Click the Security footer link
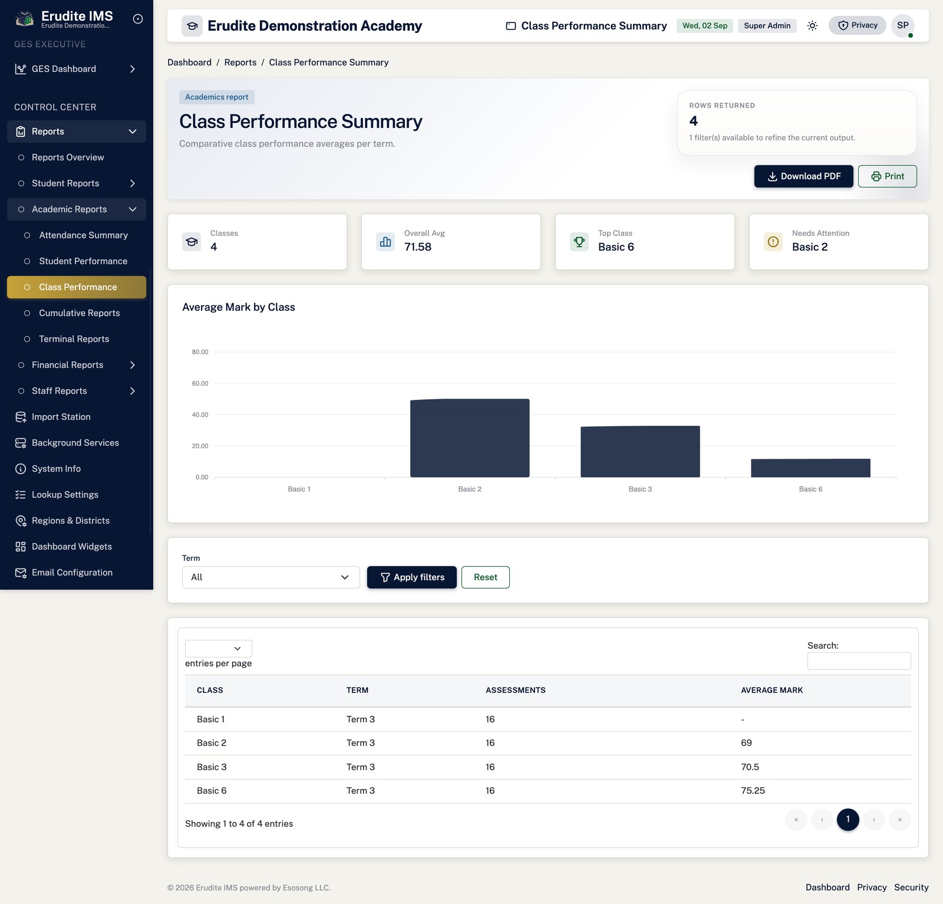The image size is (943, 904). pos(911,887)
